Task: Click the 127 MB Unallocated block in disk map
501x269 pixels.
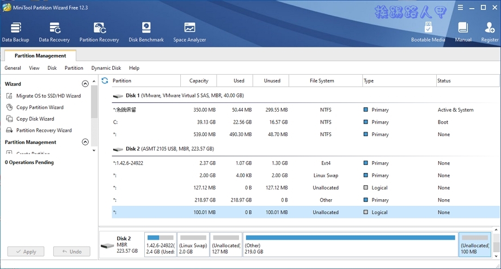Action: click(226, 244)
